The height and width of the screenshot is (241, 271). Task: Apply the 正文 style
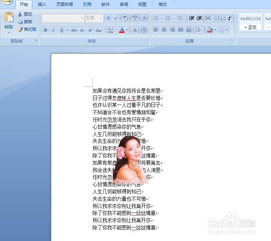[251, 21]
